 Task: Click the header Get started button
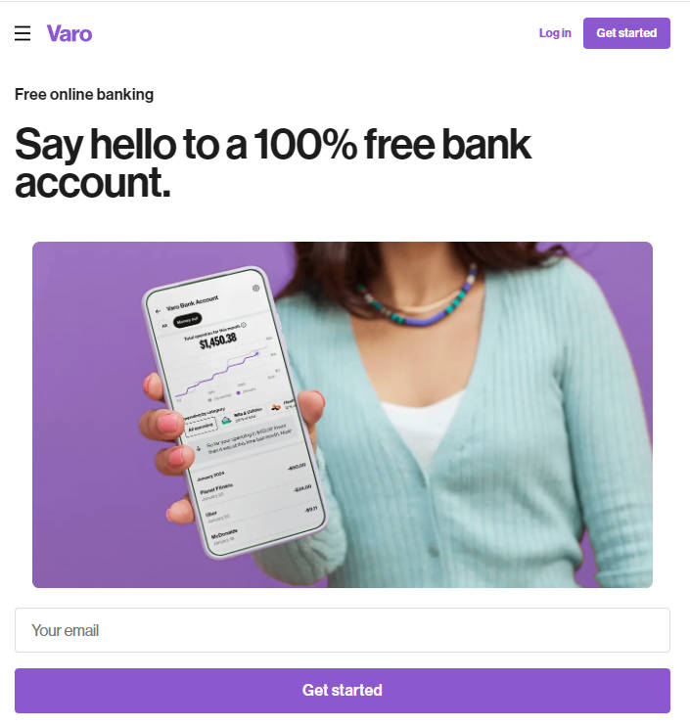626,33
